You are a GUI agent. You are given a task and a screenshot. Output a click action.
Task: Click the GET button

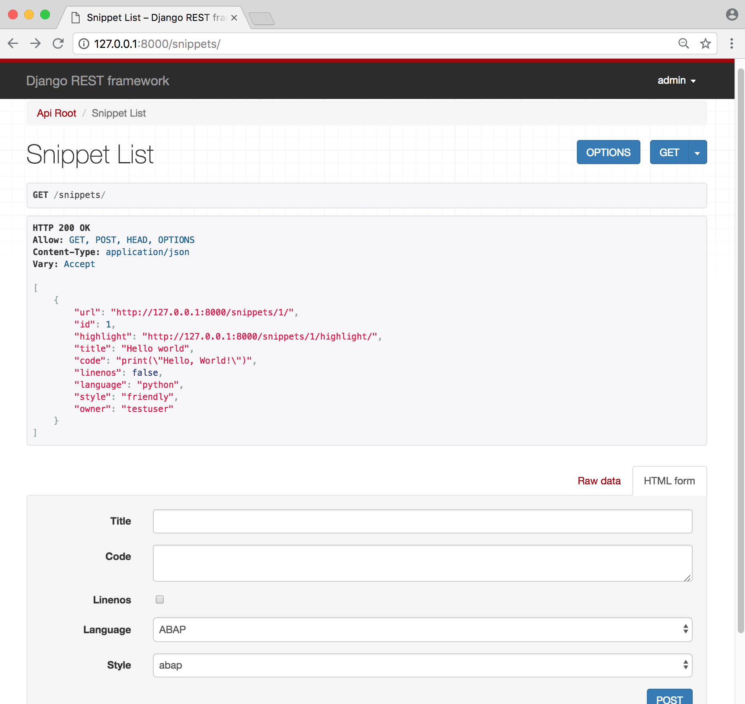click(x=669, y=152)
